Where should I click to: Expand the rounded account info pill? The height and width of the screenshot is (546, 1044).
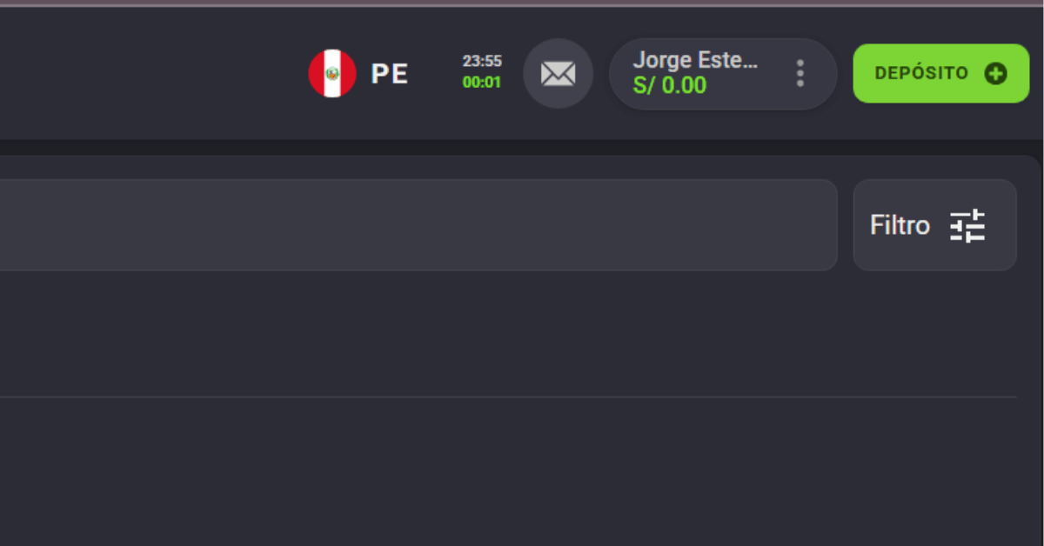click(x=723, y=74)
